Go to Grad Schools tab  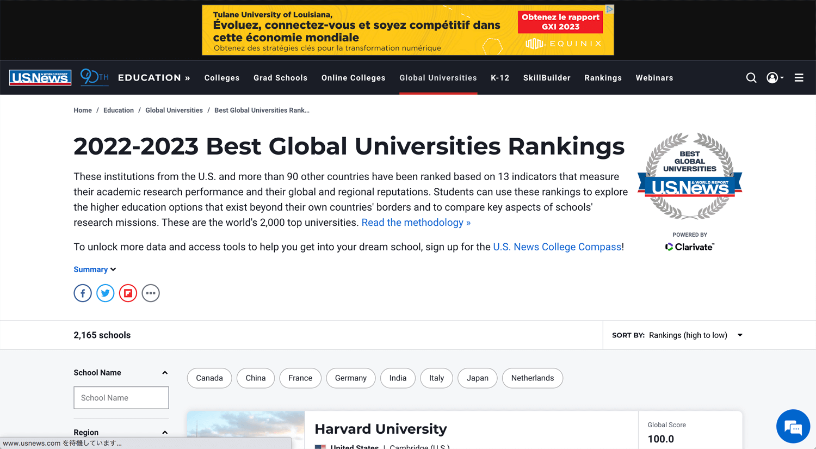click(280, 78)
